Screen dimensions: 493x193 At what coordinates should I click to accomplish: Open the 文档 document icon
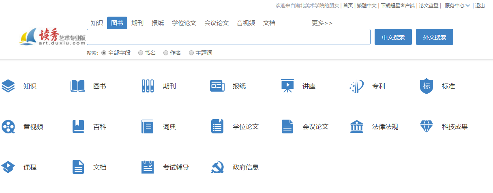(x=78, y=167)
